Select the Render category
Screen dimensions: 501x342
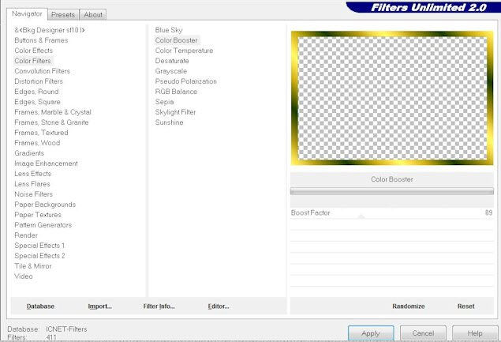(26, 235)
